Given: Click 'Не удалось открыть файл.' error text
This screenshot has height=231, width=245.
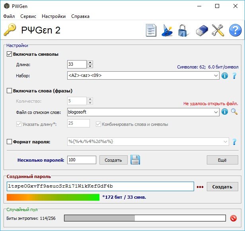Looking at the screenshot, I should pyautogui.click(x=211, y=104).
